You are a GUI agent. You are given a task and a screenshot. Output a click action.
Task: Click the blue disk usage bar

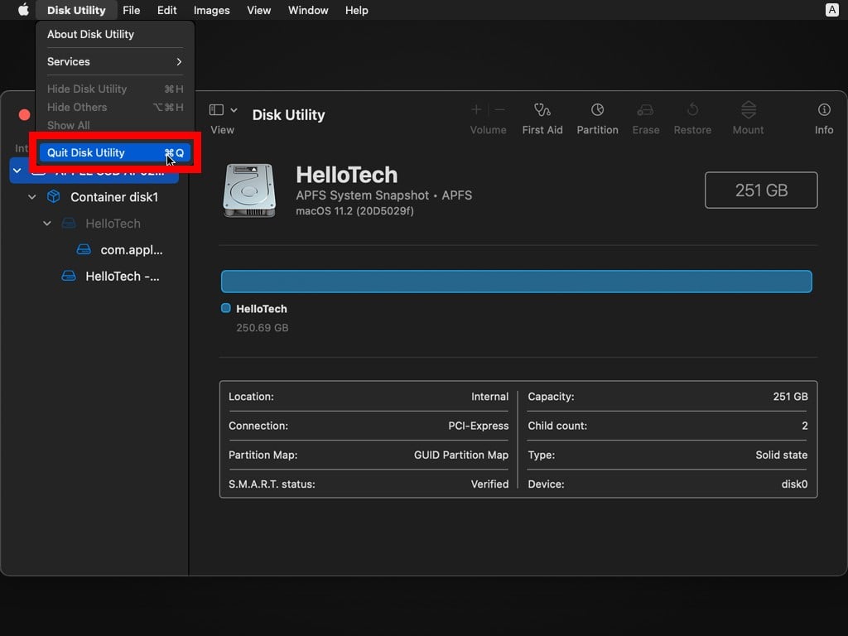click(x=516, y=282)
